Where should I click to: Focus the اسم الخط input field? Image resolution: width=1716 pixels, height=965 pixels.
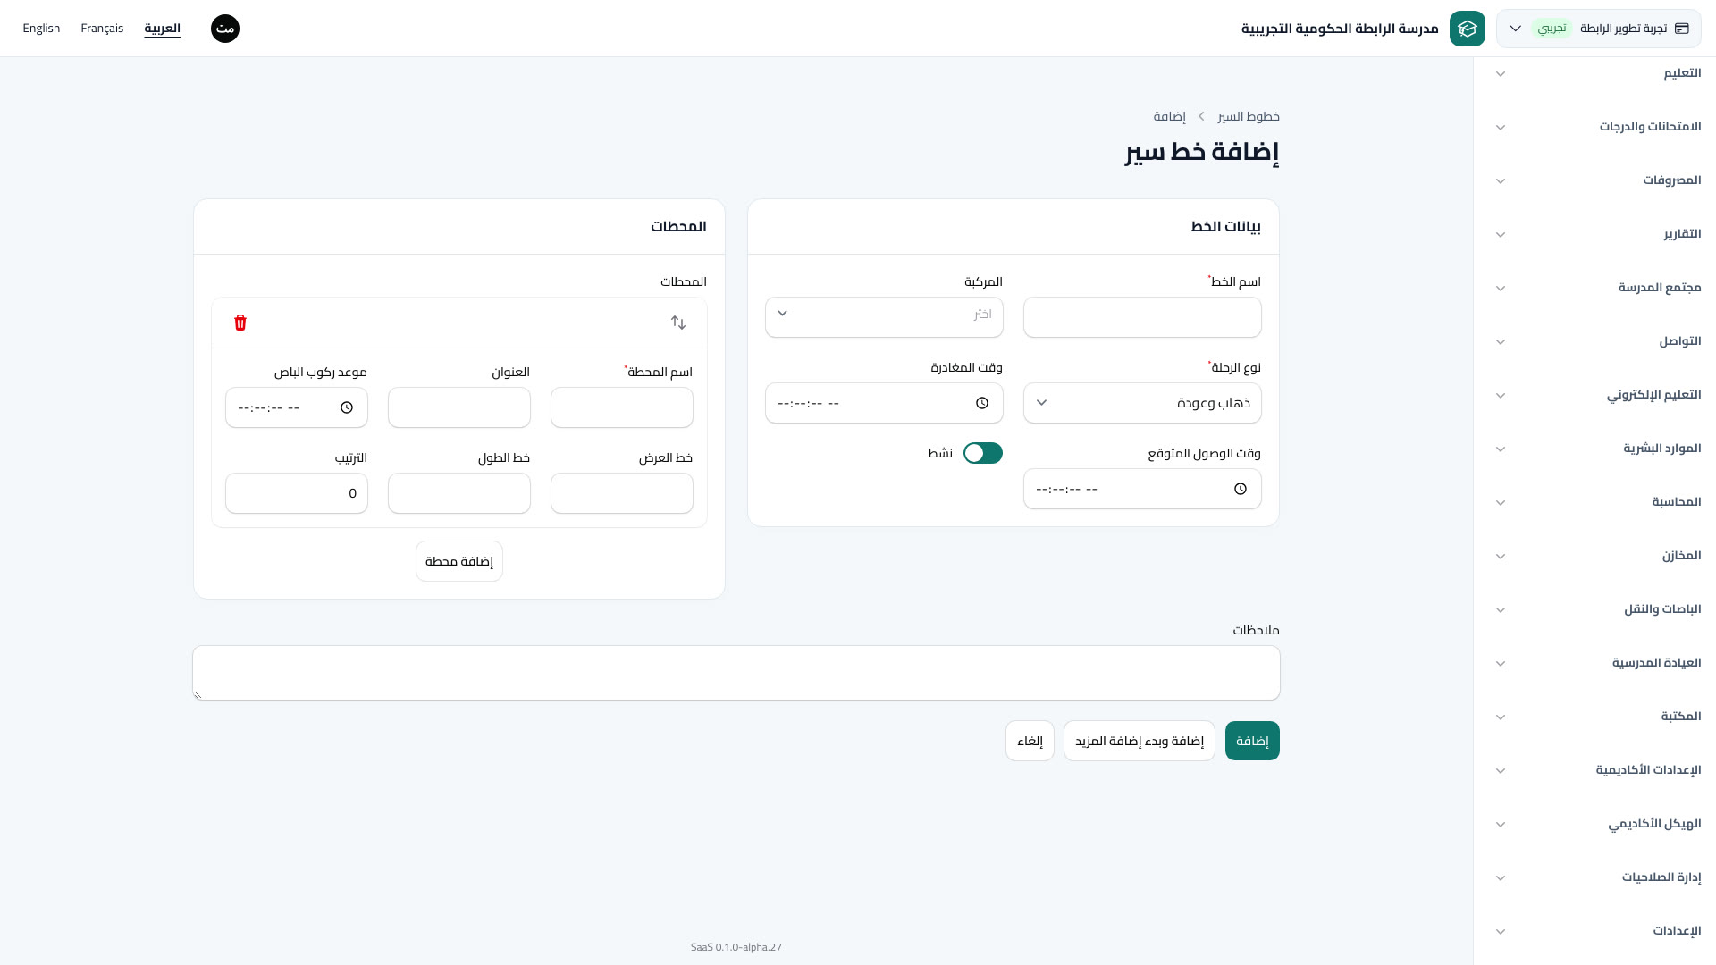(1142, 317)
